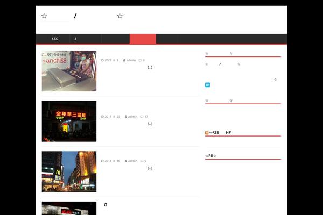The height and width of the screenshot is (215, 323).
Task: Click the post title starting with G
Action: click(106, 205)
